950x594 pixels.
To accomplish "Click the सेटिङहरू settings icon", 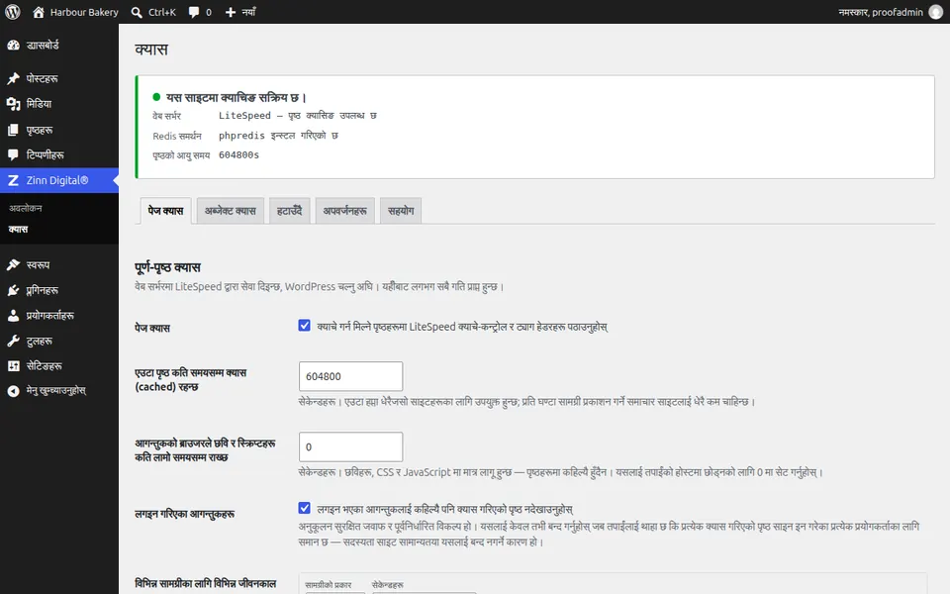I will (13, 366).
